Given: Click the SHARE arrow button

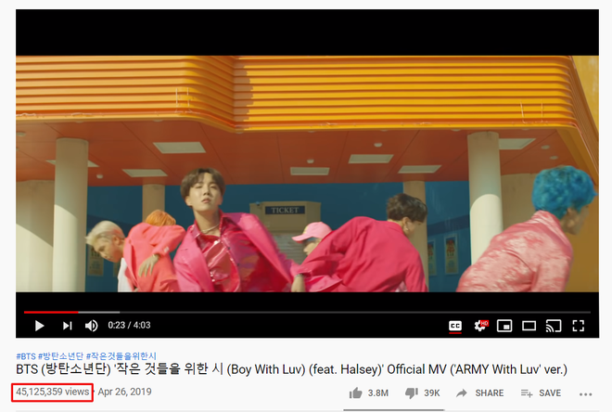Looking at the screenshot, I should click(x=479, y=393).
